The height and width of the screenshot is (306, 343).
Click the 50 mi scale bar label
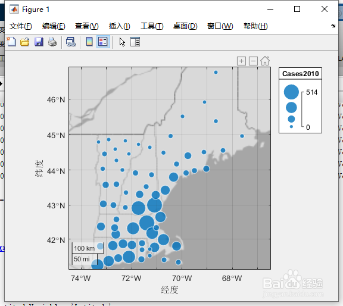tap(82, 259)
